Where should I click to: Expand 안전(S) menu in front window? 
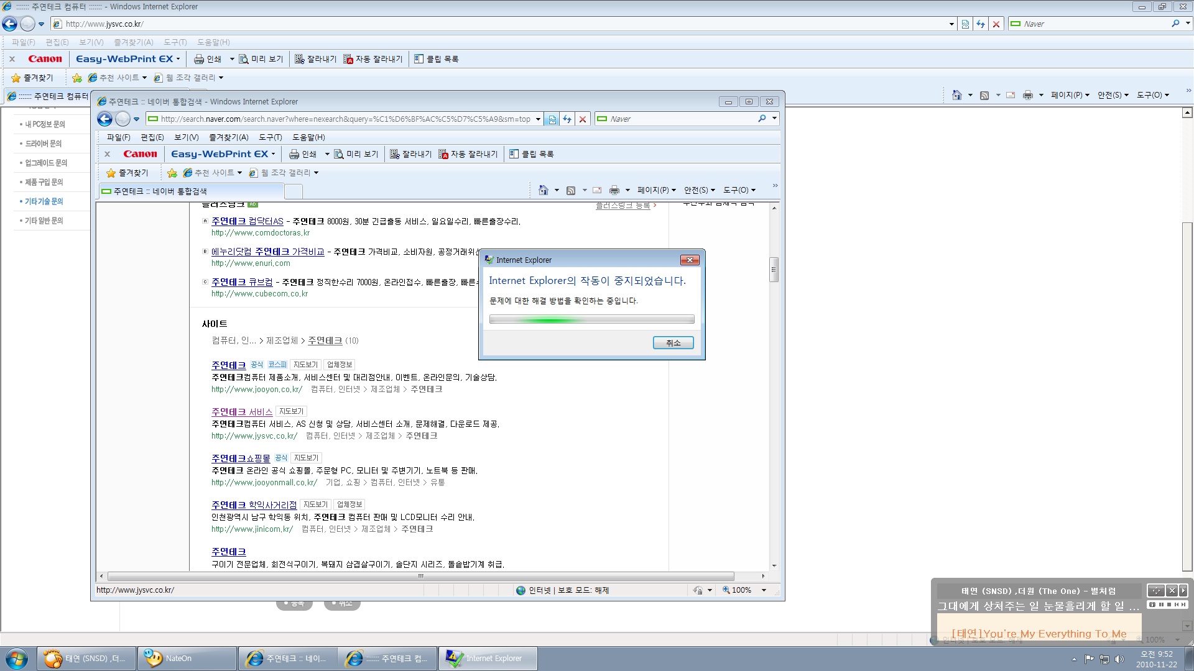pyautogui.click(x=699, y=190)
